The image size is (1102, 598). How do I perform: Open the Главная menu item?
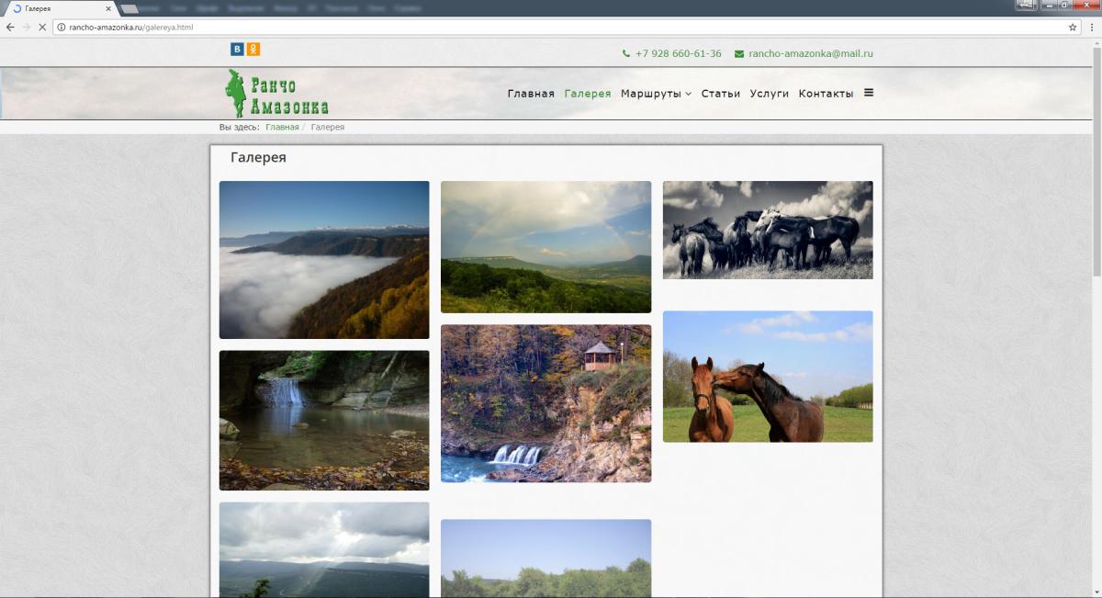pyautogui.click(x=531, y=94)
